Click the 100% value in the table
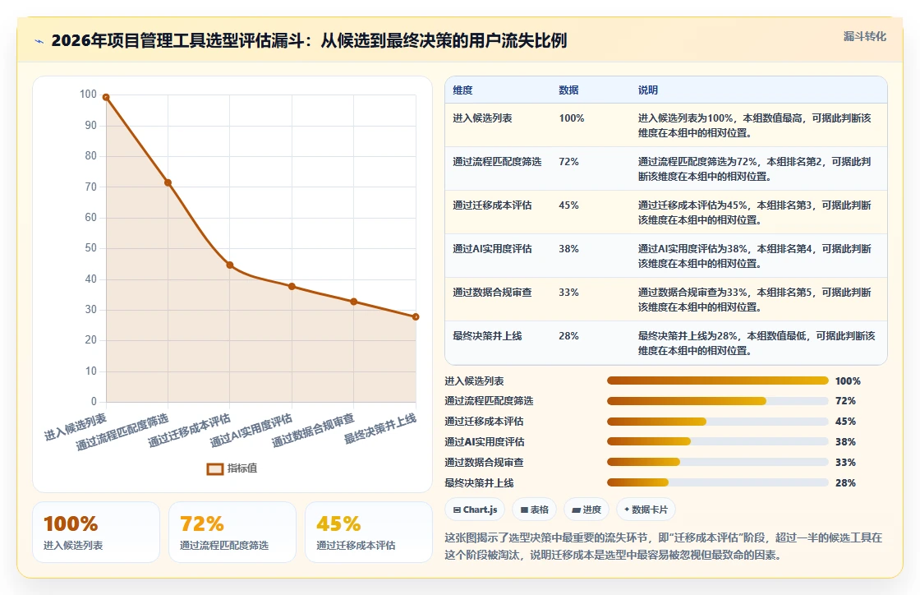The height and width of the screenshot is (595, 920). (x=572, y=118)
